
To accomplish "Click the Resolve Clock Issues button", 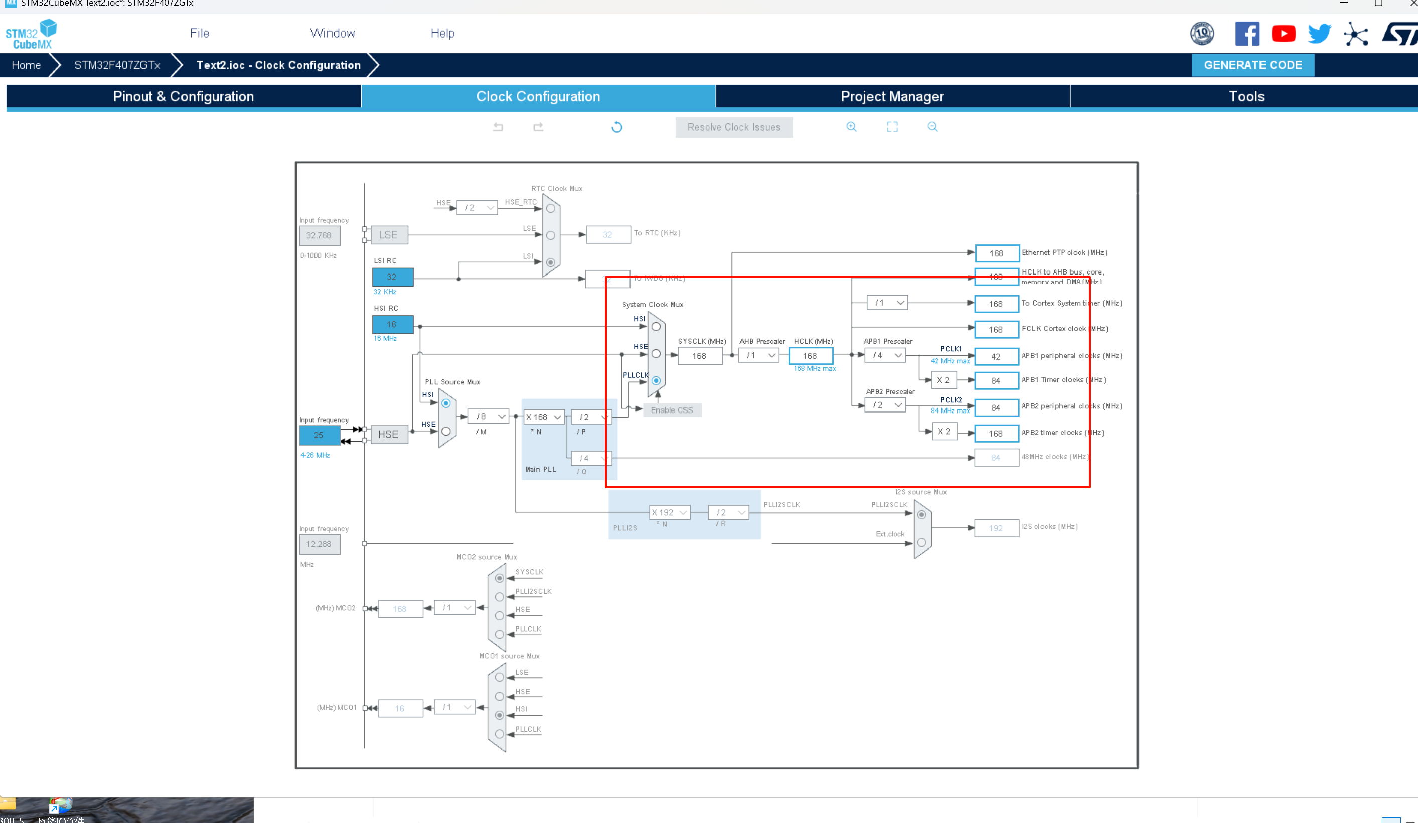I will (x=734, y=127).
